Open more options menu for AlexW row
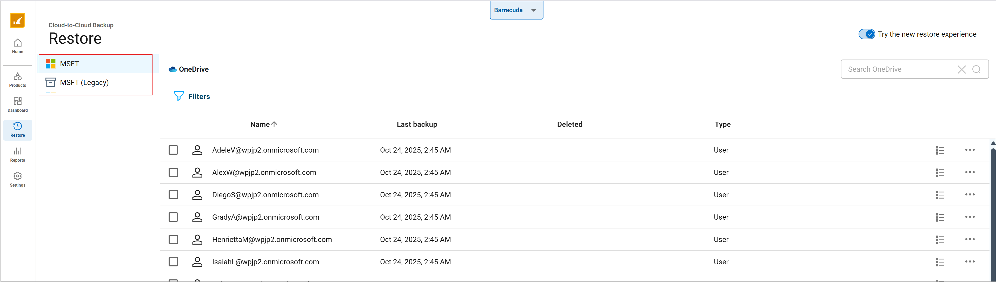Image resolution: width=996 pixels, height=282 pixels. pos(969,172)
